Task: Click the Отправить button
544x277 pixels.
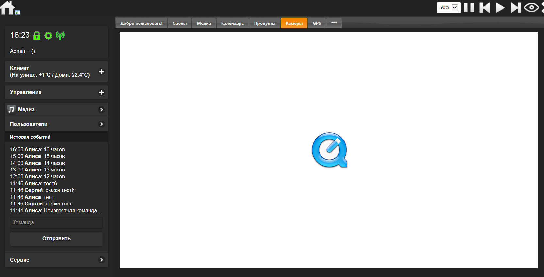Action: tap(57, 239)
